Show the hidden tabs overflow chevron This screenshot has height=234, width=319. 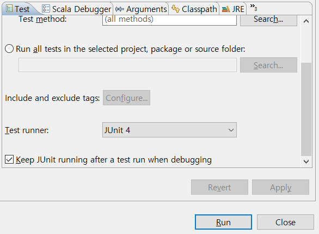[254, 7]
